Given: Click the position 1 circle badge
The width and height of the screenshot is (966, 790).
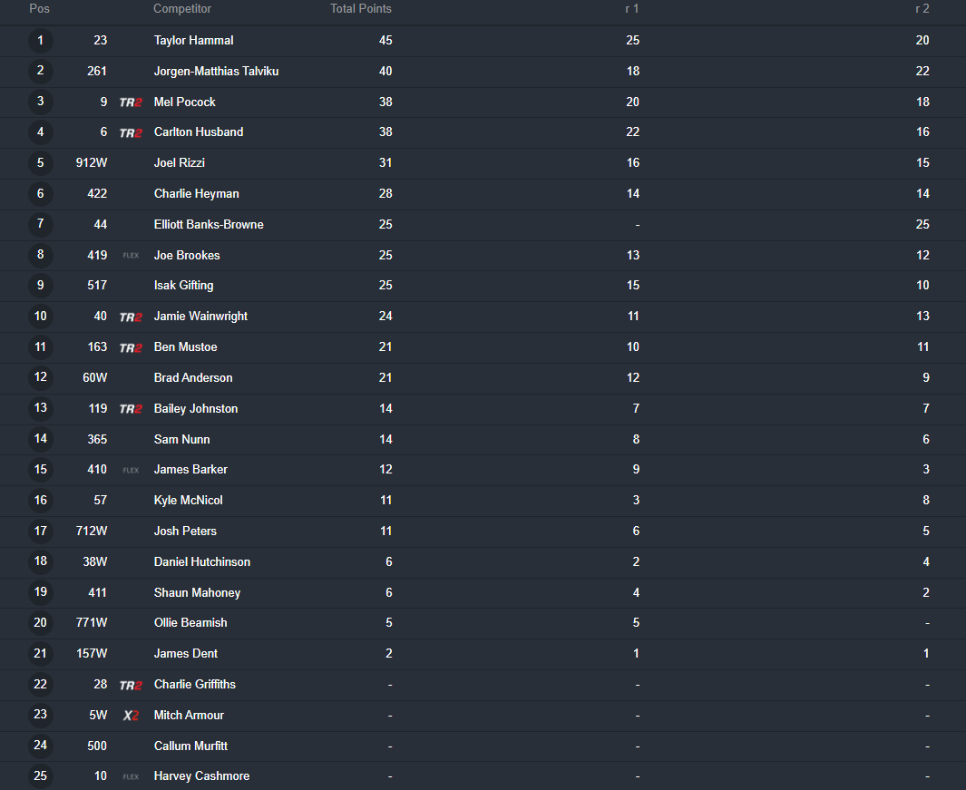Looking at the screenshot, I should (41, 41).
